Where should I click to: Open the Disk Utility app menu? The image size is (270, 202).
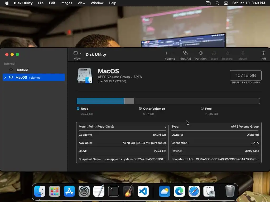click(x=23, y=3)
